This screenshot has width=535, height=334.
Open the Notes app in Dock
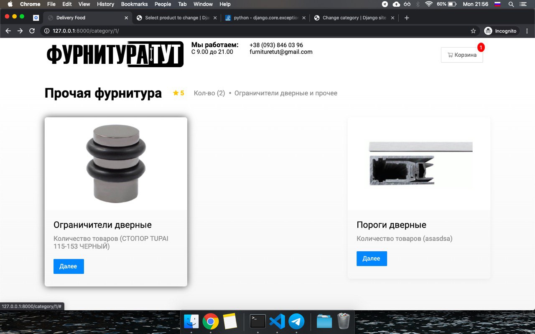(x=230, y=321)
